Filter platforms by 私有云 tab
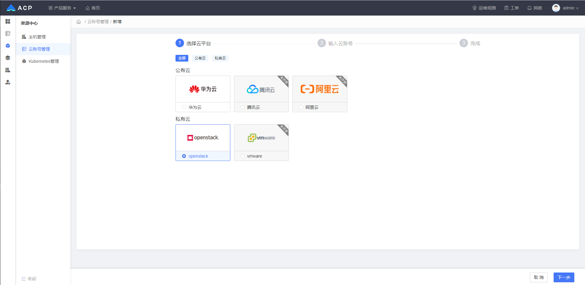Image resolution: width=585 pixels, height=285 pixels. point(220,58)
